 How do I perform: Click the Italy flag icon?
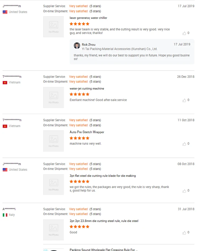click(x=5, y=215)
